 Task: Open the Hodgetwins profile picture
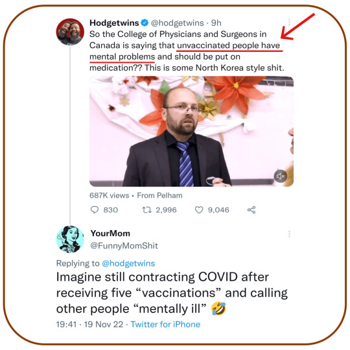(70, 32)
